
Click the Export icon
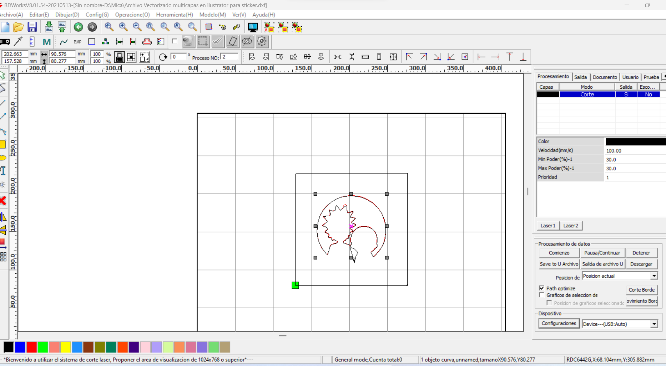pyautogui.click(x=62, y=27)
